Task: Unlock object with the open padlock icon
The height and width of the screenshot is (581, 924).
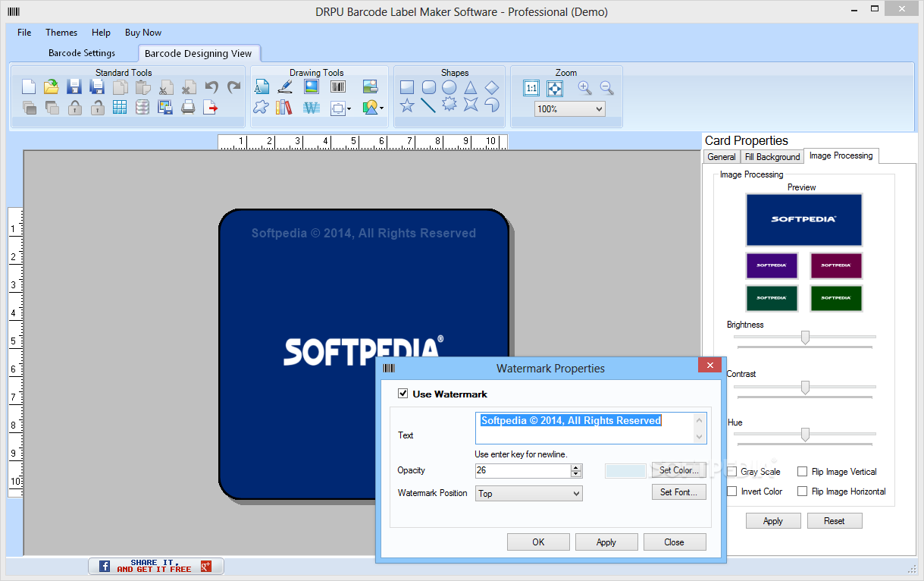Action: [x=97, y=107]
